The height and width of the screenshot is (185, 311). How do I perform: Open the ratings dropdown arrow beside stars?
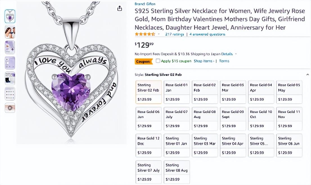pos(159,34)
